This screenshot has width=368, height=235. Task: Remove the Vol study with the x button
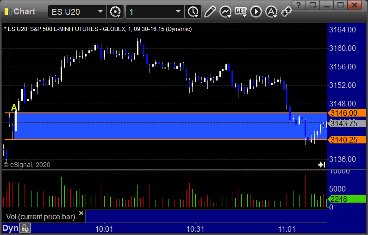81,213
